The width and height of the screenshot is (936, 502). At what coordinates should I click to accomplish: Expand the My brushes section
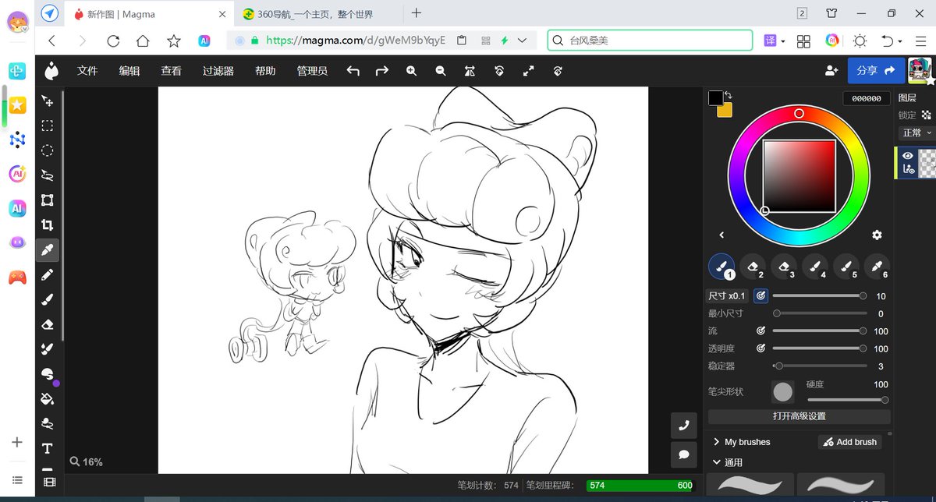tap(741, 442)
